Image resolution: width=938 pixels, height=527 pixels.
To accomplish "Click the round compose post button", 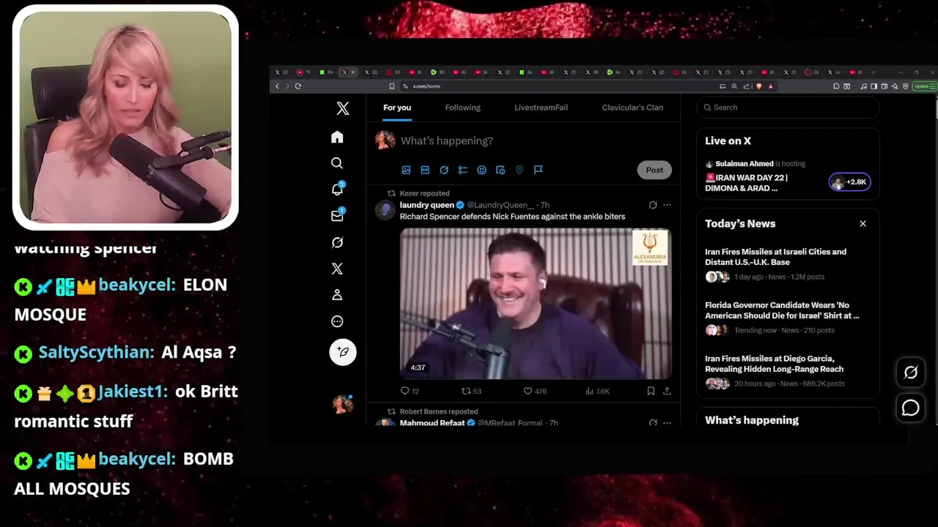I will [342, 352].
